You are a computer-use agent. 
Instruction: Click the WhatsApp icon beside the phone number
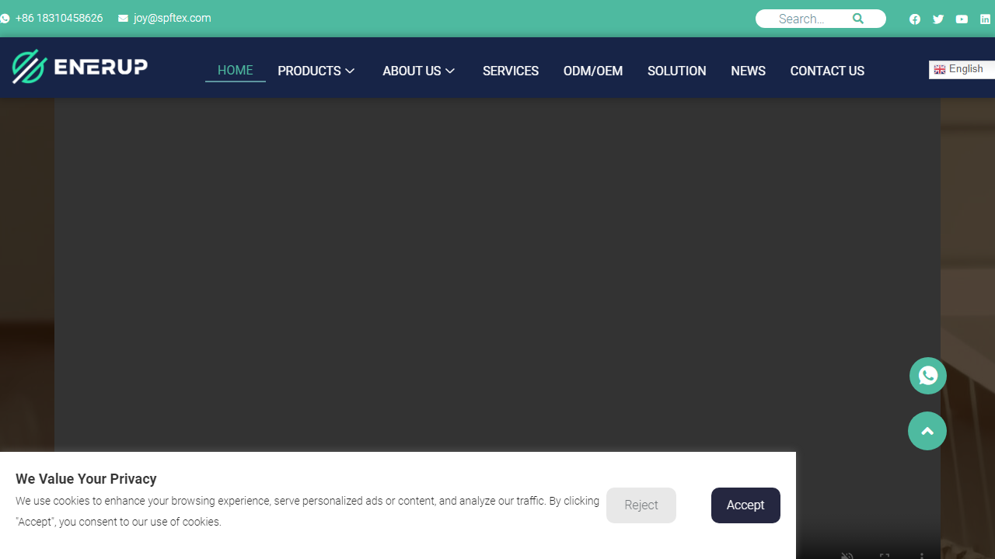(x=4, y=19)
